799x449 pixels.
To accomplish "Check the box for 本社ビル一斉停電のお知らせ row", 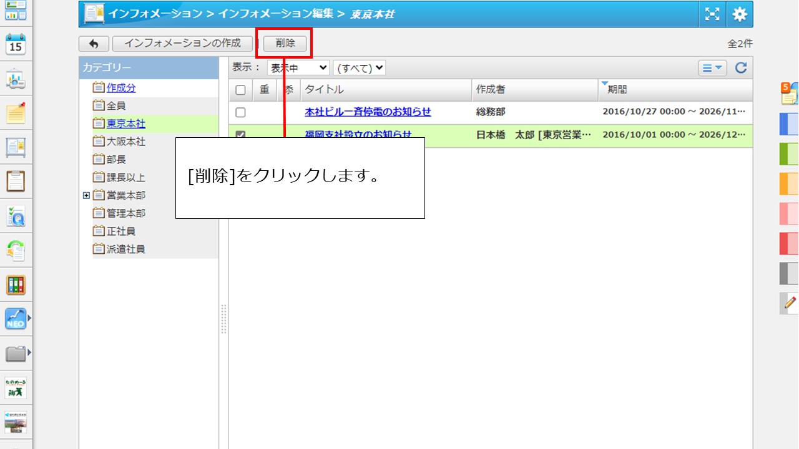I will pyautogui.click(x=240, y=112).
